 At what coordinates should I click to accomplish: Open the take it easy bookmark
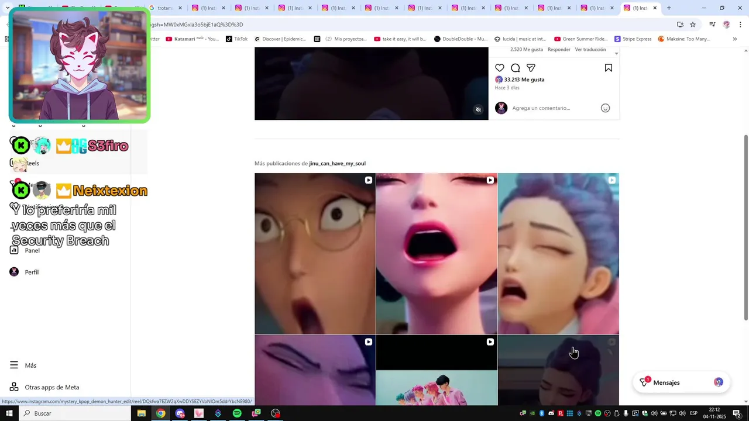tap(400, 39)
